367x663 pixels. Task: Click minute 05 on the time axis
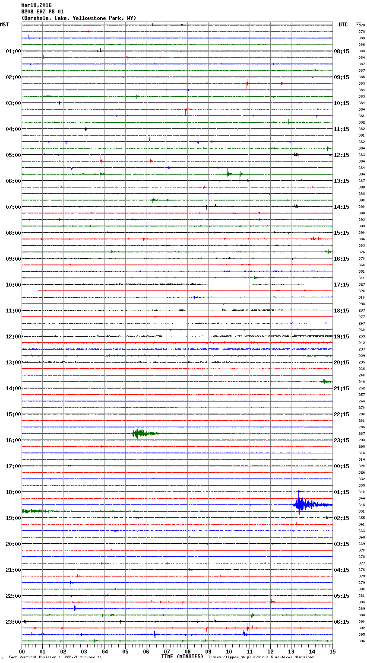coord(125,651)
